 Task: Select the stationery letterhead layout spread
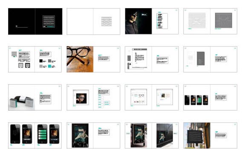tap(152, 59)
